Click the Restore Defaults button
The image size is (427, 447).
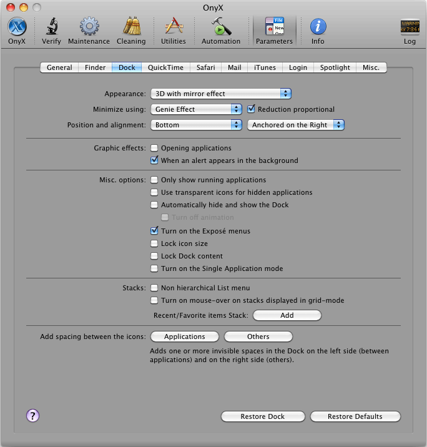[355, 416]
